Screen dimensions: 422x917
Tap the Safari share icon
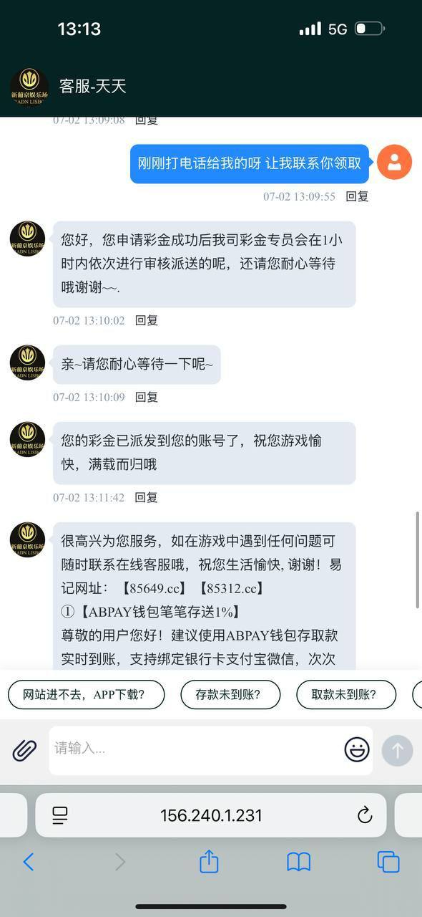(209, 861)
